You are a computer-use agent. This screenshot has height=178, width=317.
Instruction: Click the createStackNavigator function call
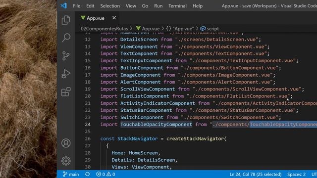point(195,138)
